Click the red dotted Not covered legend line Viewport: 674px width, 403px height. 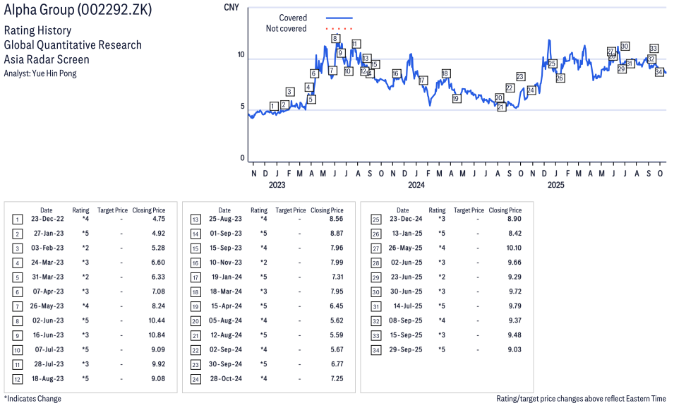(339, 29)
